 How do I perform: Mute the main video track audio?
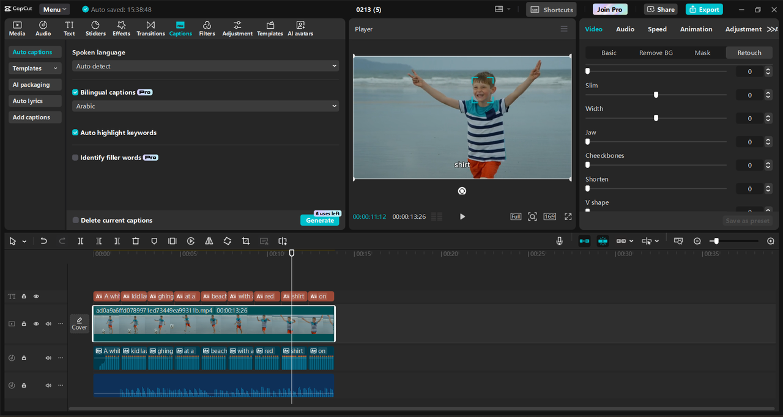(x=48, y=324)
